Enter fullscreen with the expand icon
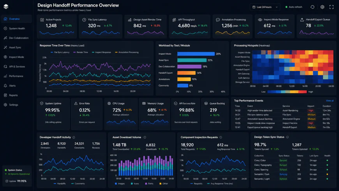339x191 pixels. (x=332, y=7)
